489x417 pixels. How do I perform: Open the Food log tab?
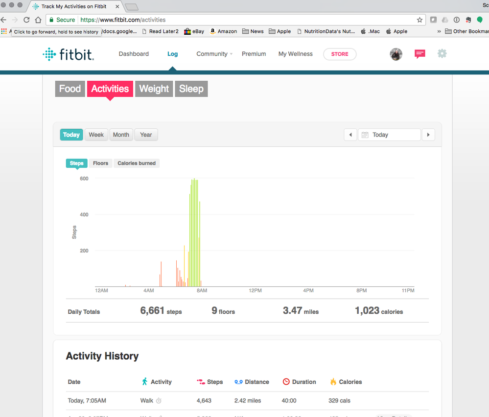click(70, 89)
